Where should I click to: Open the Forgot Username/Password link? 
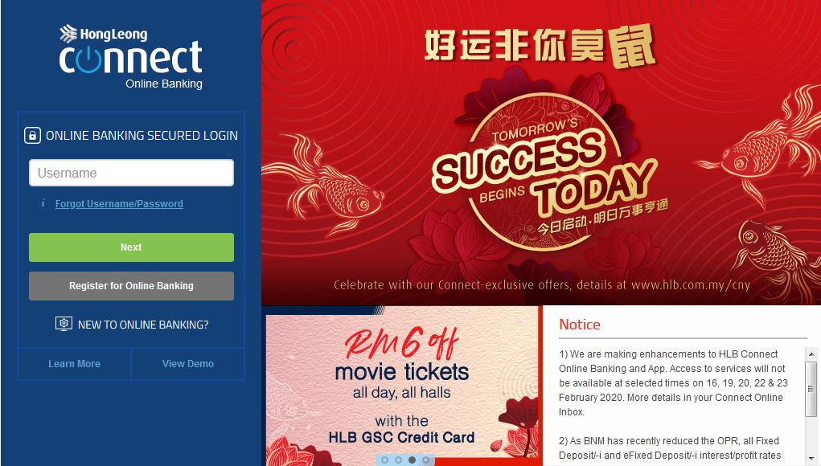tap(119, 204)
